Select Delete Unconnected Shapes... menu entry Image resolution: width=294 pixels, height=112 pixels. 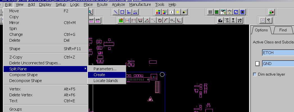tap(46, 63)
